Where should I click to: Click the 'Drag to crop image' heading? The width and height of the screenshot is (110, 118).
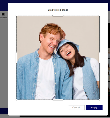pos(58,10)
